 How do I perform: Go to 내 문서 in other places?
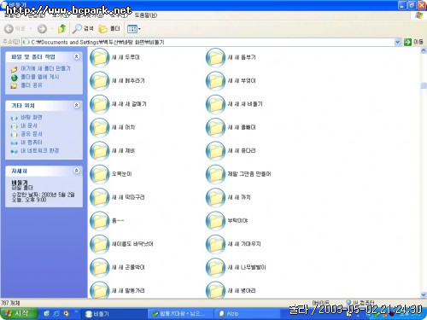[29, 125]
